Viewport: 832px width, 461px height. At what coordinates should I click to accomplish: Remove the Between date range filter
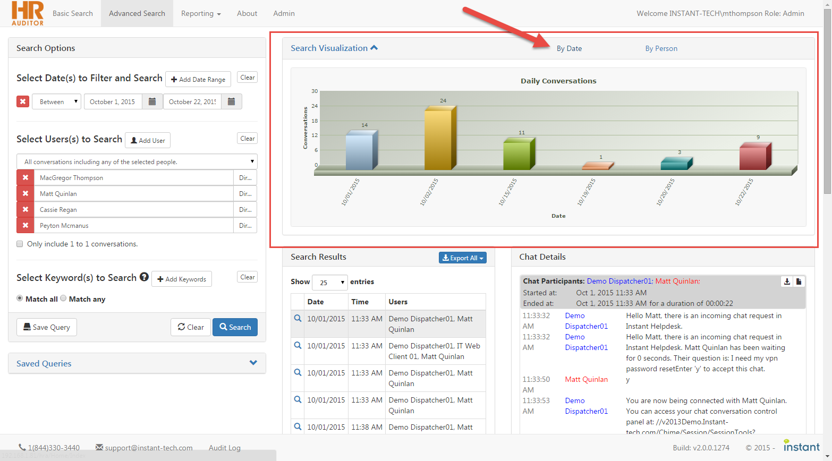point(23,101)
